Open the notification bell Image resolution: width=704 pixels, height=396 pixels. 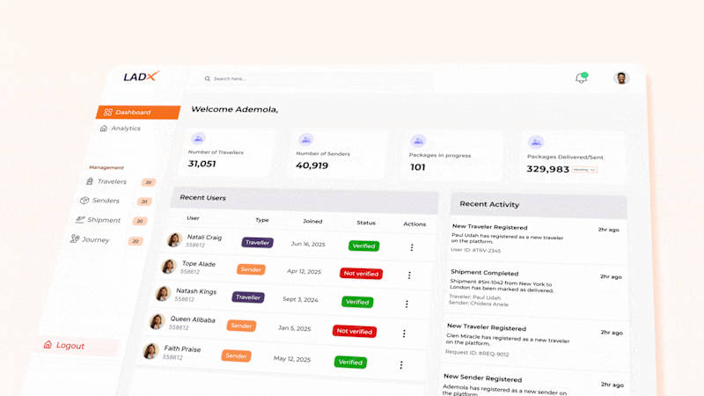click(582, 77)
